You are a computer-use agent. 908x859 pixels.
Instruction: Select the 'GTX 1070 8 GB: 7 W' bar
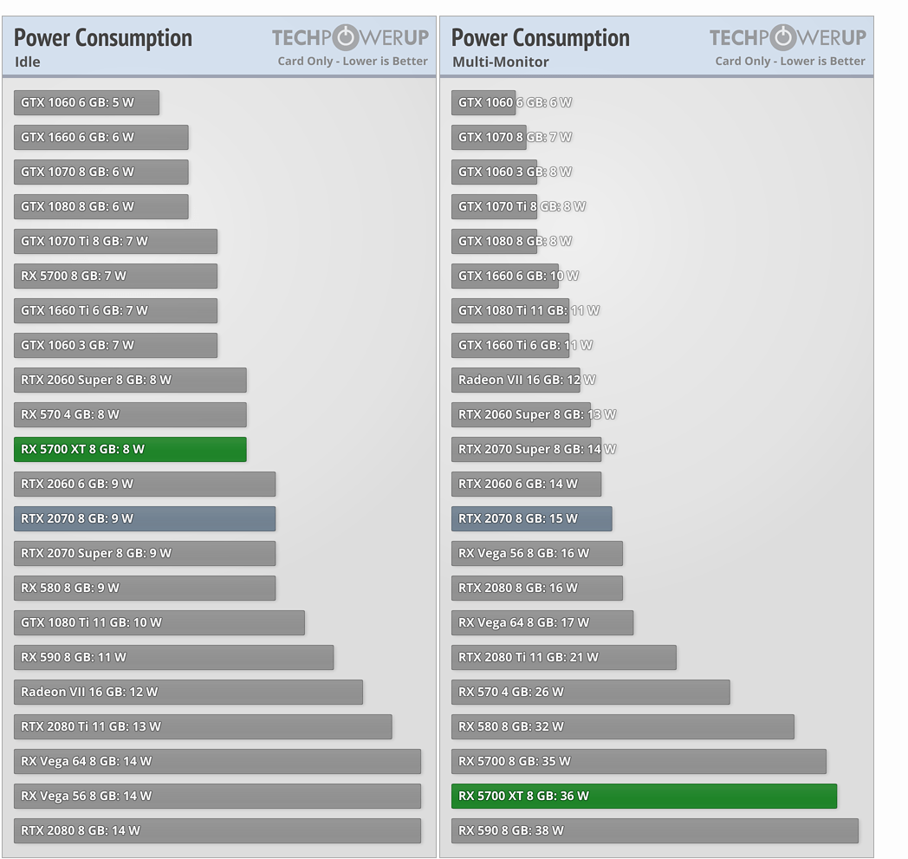[489, 137]
